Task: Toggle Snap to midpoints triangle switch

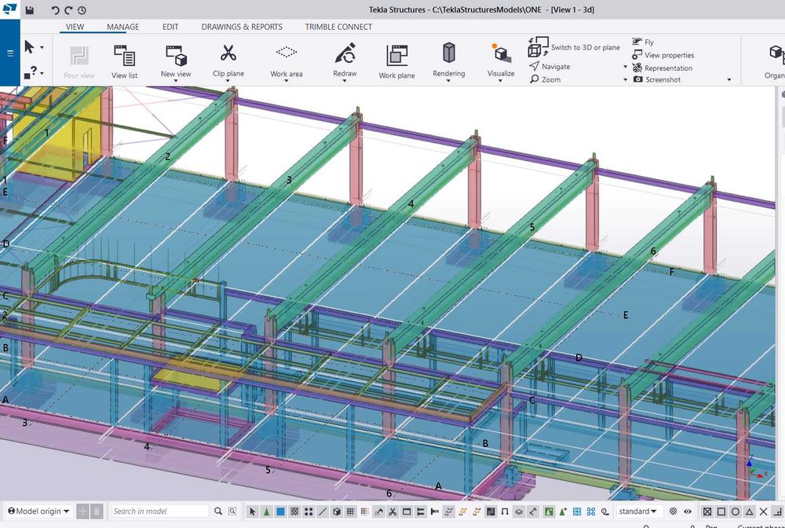Action: coord(750,511)
